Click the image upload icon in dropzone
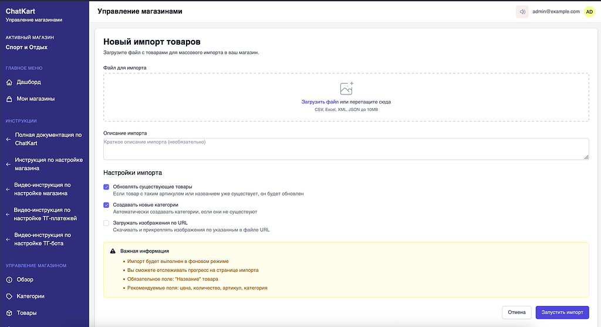601x327 pixels. coord(346,88)
